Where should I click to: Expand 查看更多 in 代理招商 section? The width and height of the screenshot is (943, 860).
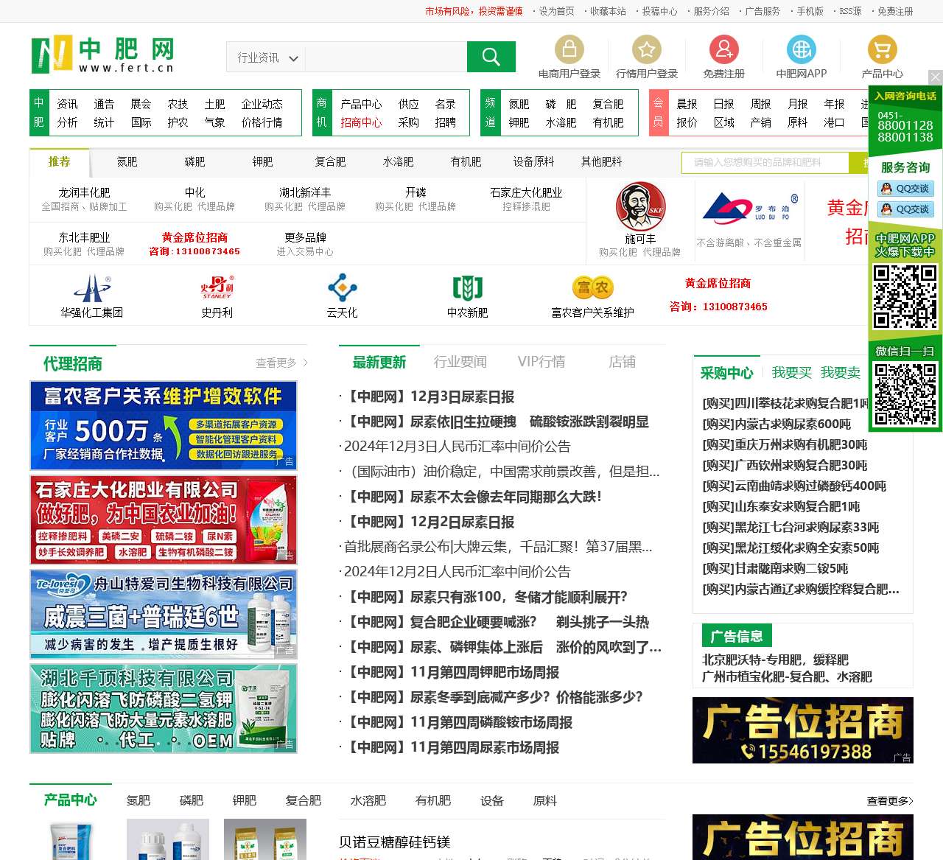(x=281, y=363)
